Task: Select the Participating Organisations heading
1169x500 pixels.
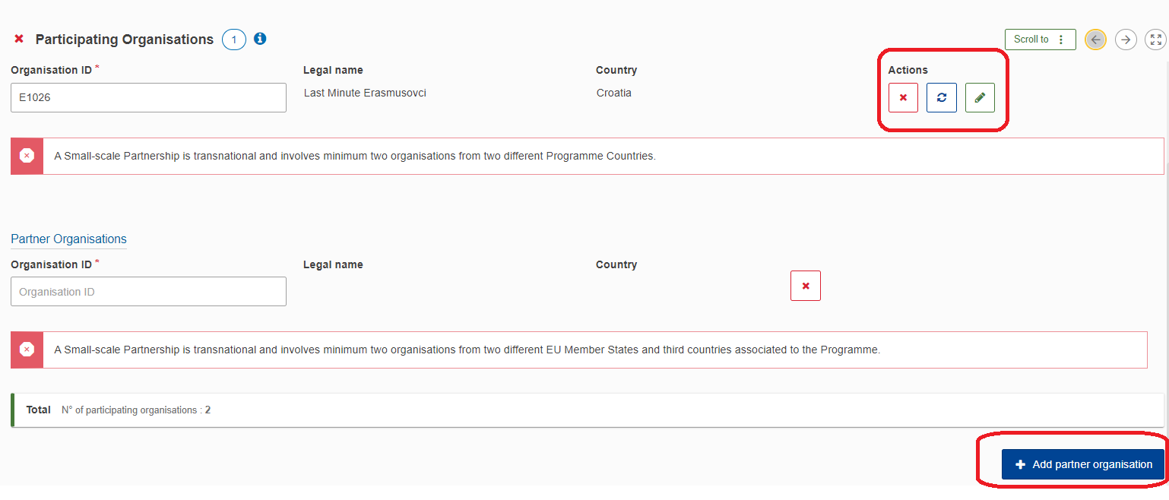Action: [125, 40]
